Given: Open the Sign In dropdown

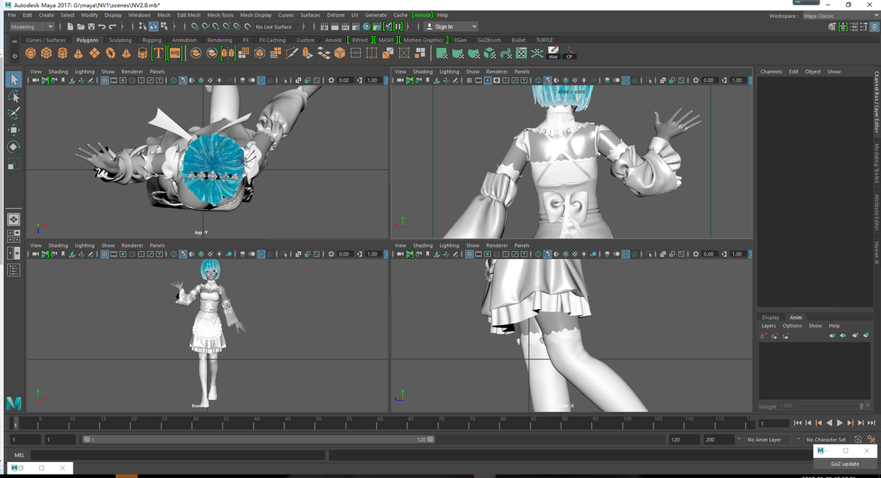Looking at the screenshot, I should [x=451, y=26].
